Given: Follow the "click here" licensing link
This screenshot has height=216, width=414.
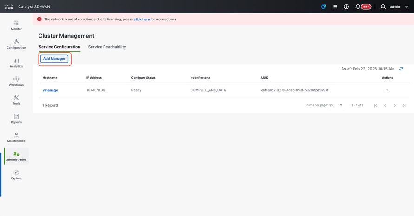Looking at the screenshot, I should tap(142, 19).
